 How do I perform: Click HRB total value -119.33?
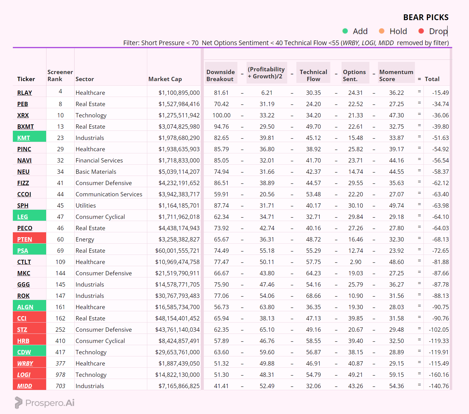pyautogui.click(x=439, y=341)
